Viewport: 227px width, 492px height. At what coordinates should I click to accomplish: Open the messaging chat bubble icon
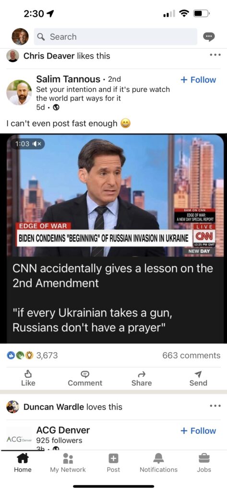(x=209, y=37)
